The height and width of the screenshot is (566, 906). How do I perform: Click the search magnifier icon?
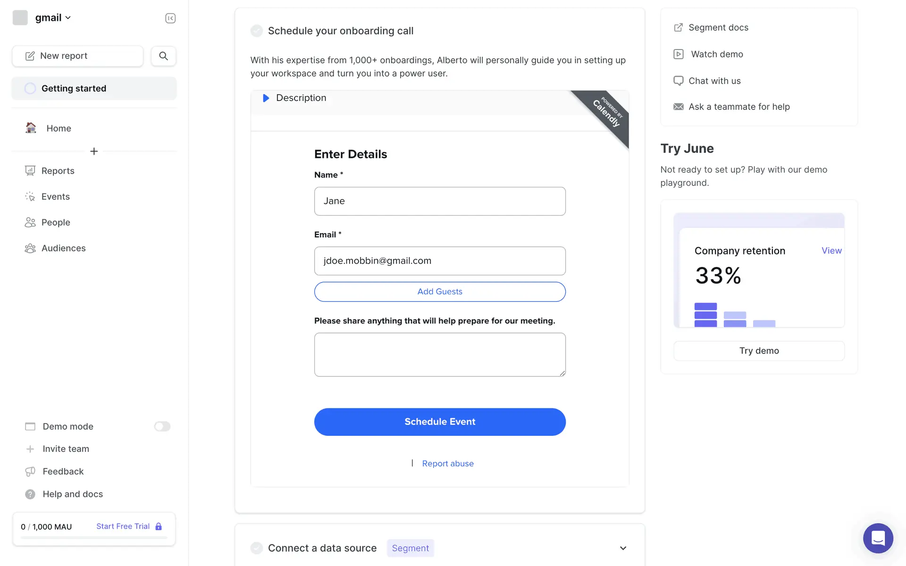[163, 56]
